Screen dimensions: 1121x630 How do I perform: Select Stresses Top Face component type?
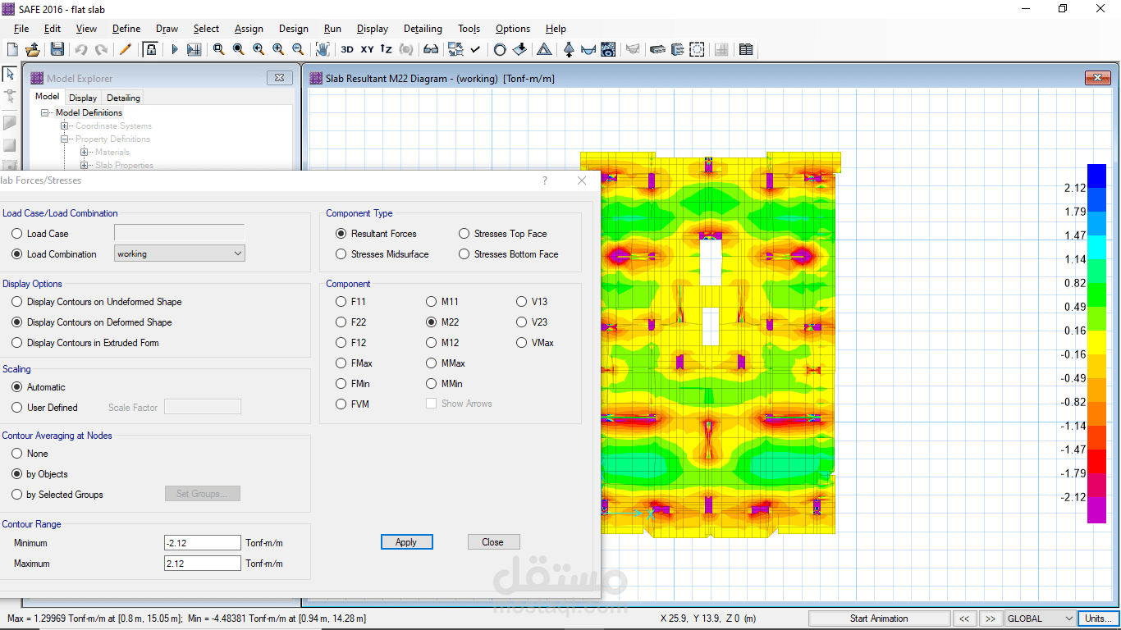click(x=464, y=234)
